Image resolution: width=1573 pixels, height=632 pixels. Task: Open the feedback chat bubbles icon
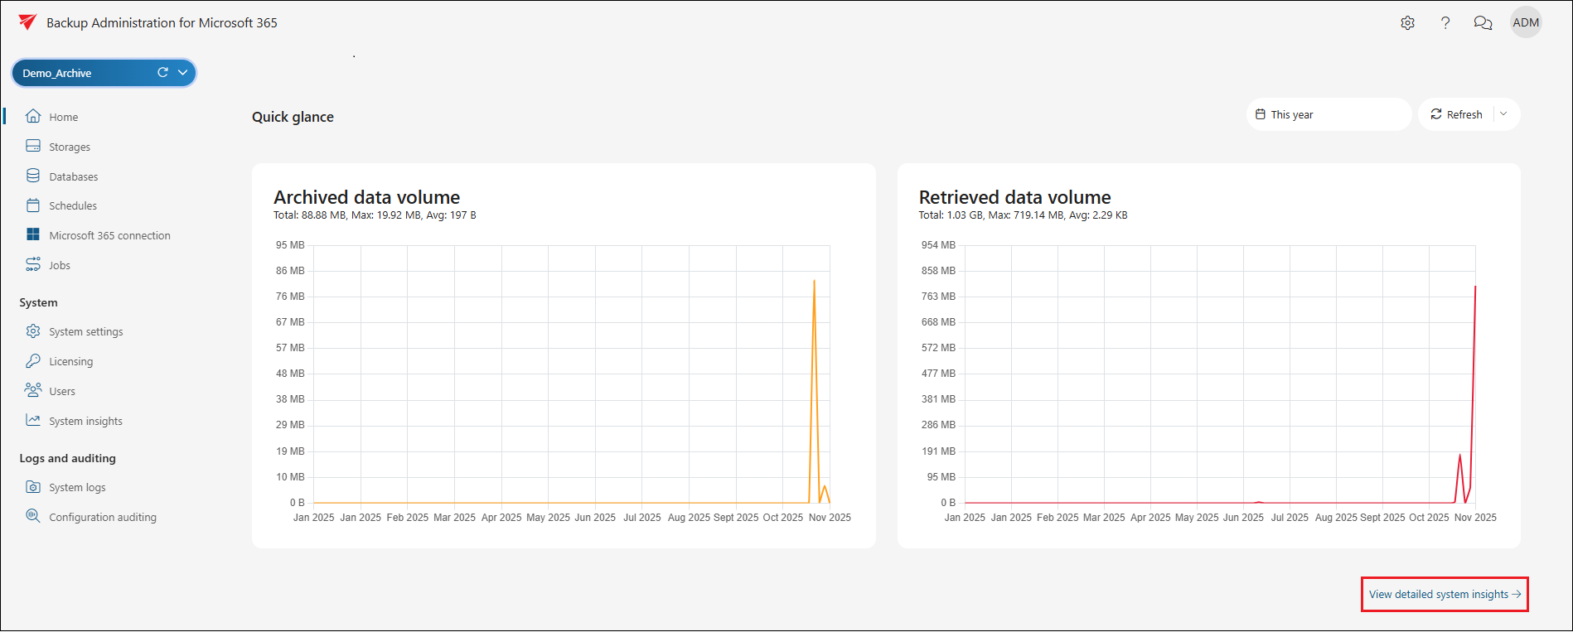pyautogui.click(x=1483, y=23)
